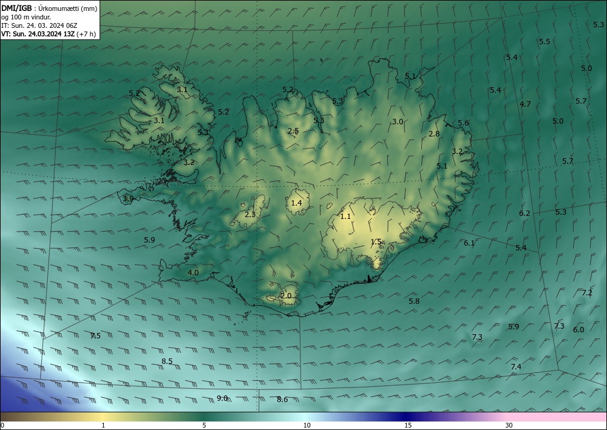This screenshot has height=430, width=607.
Task: Click the 2.8 value on the map
Action: [435, 134]
